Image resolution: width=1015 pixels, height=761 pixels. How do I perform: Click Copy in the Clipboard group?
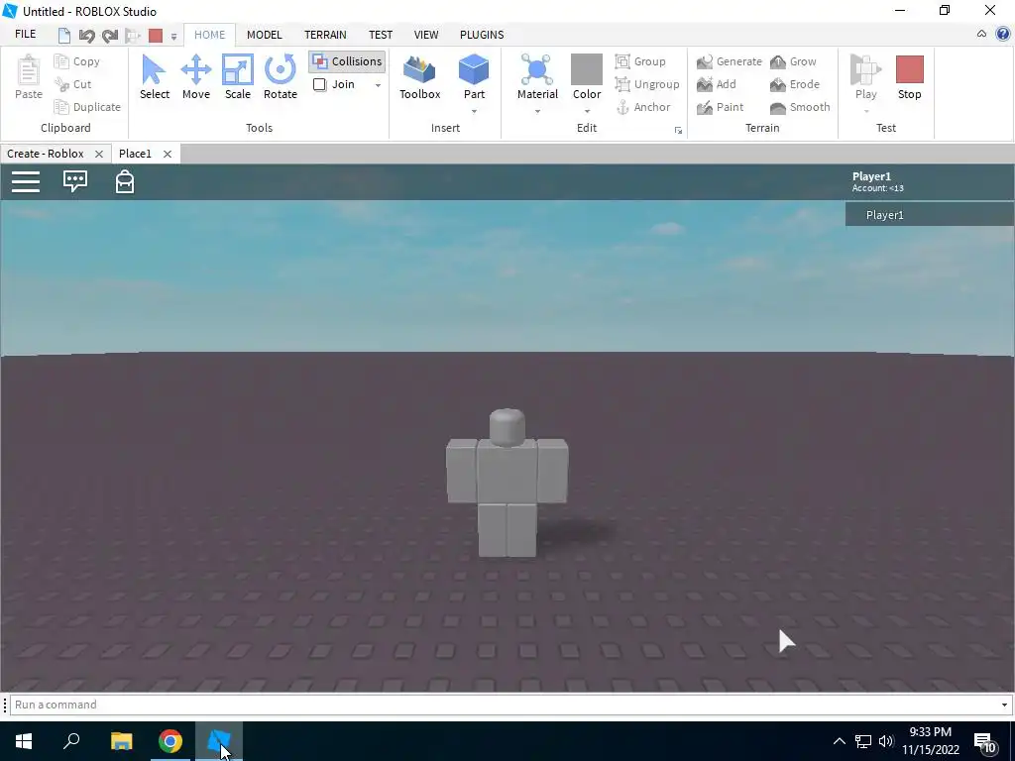tap(77, 61)
